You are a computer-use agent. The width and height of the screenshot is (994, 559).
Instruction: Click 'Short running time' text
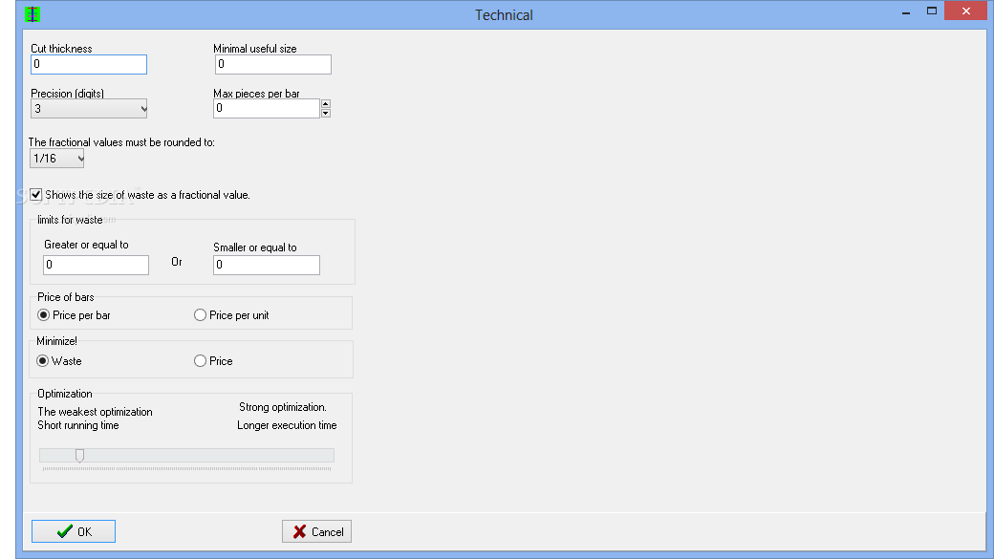click(78, 425)
